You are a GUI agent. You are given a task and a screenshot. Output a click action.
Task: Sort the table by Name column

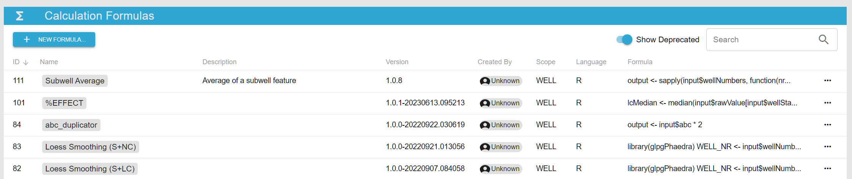[x=49, y=62]
